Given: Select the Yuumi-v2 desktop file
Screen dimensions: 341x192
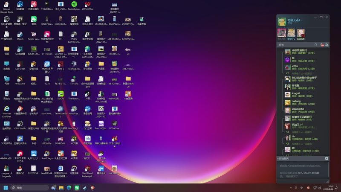Looking at the screenshot, I should point(34,36).
